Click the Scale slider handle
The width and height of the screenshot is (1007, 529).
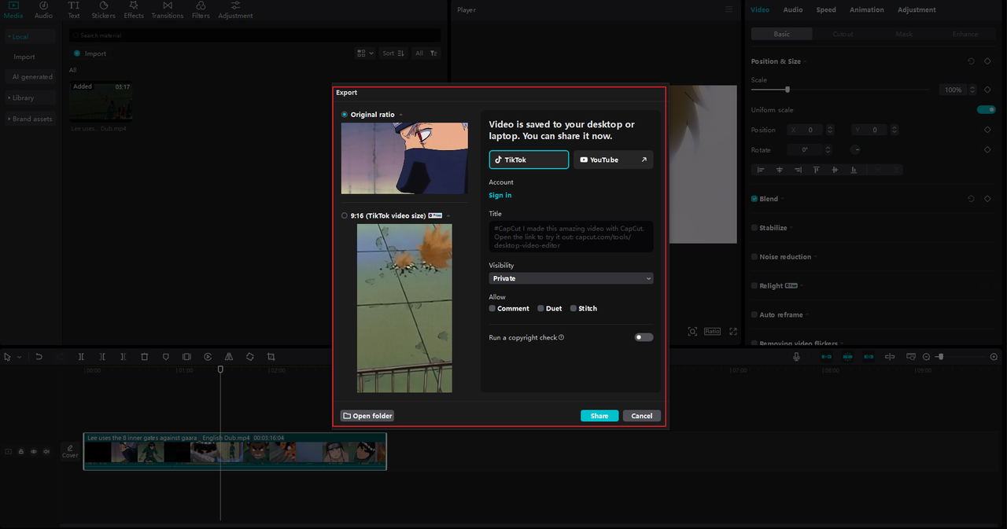[x=788, y=90]
